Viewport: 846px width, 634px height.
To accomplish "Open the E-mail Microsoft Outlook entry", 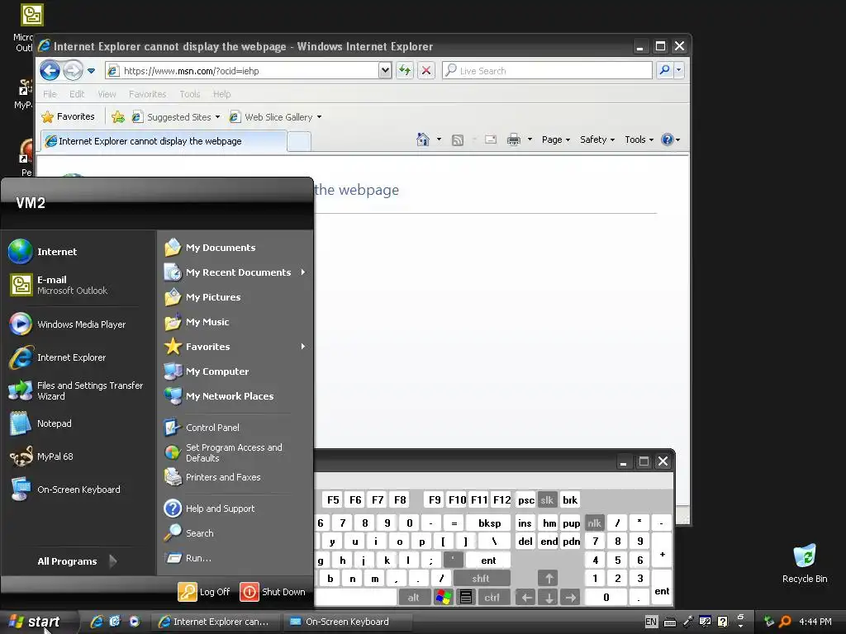I will (59, 285).
